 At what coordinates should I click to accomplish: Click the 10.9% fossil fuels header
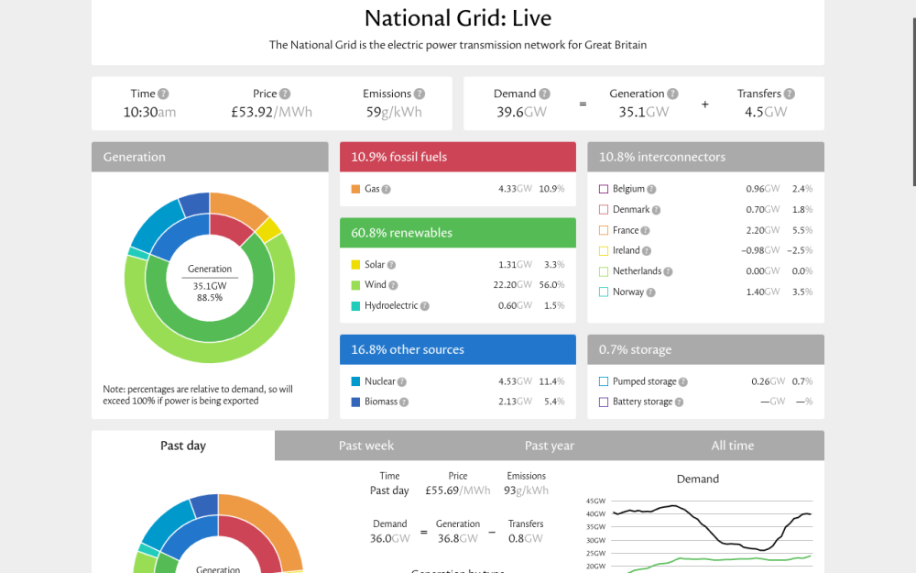pos(458,157)
